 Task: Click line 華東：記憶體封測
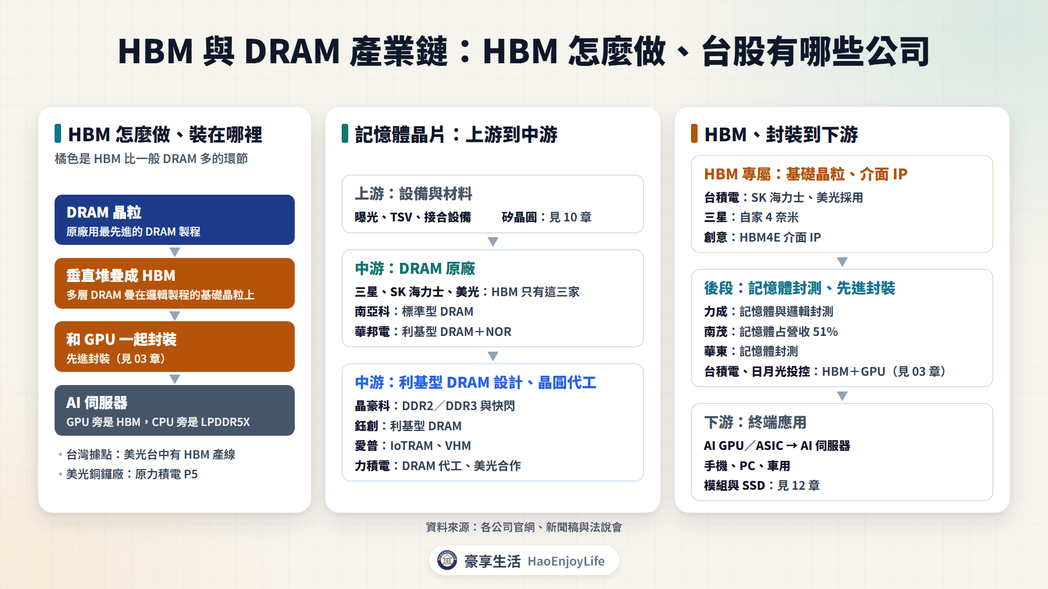pyautogui.click(x=751, y=351)
